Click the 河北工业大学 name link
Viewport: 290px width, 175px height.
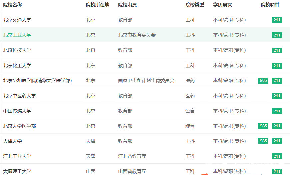pyautogui.click(x=17, y=156)
